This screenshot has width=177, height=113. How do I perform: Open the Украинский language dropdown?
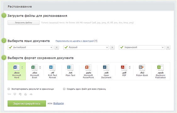[142, 48]
